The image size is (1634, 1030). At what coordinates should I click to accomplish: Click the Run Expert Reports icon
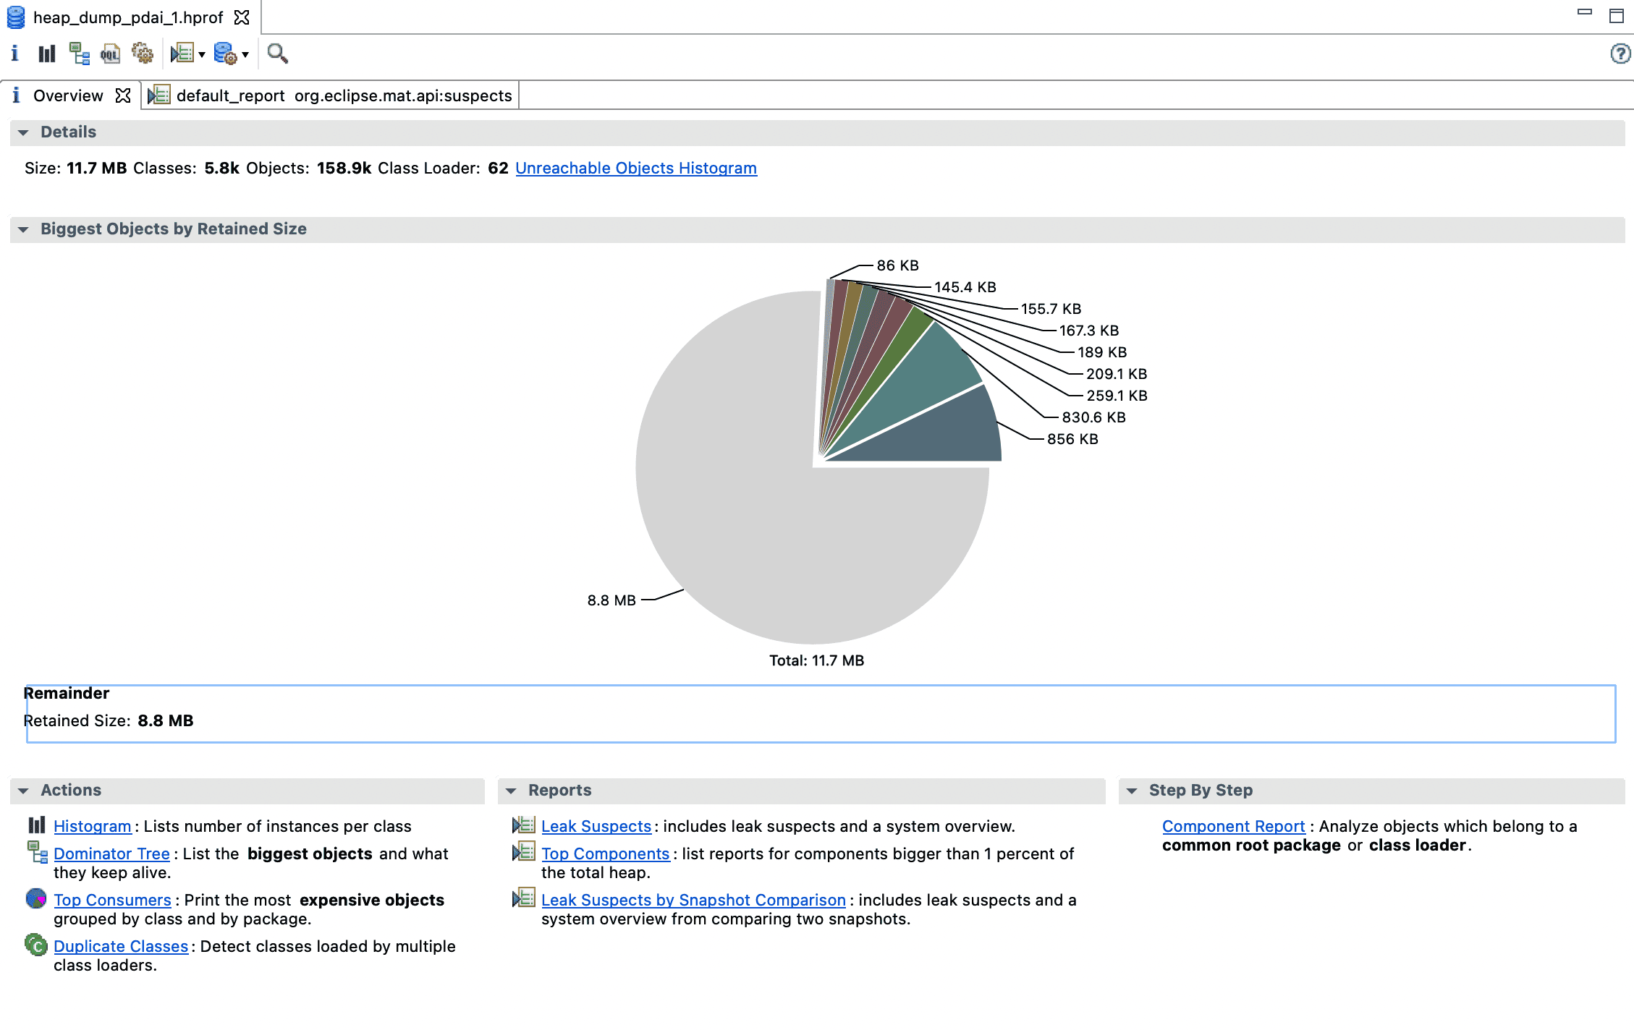(182, 54)
